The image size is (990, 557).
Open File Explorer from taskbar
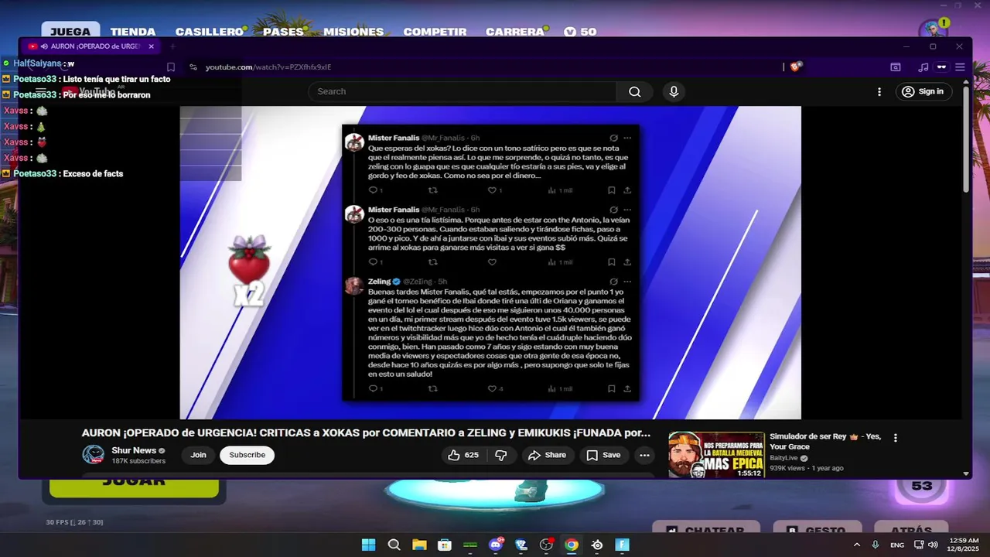(x=419, y=545)
